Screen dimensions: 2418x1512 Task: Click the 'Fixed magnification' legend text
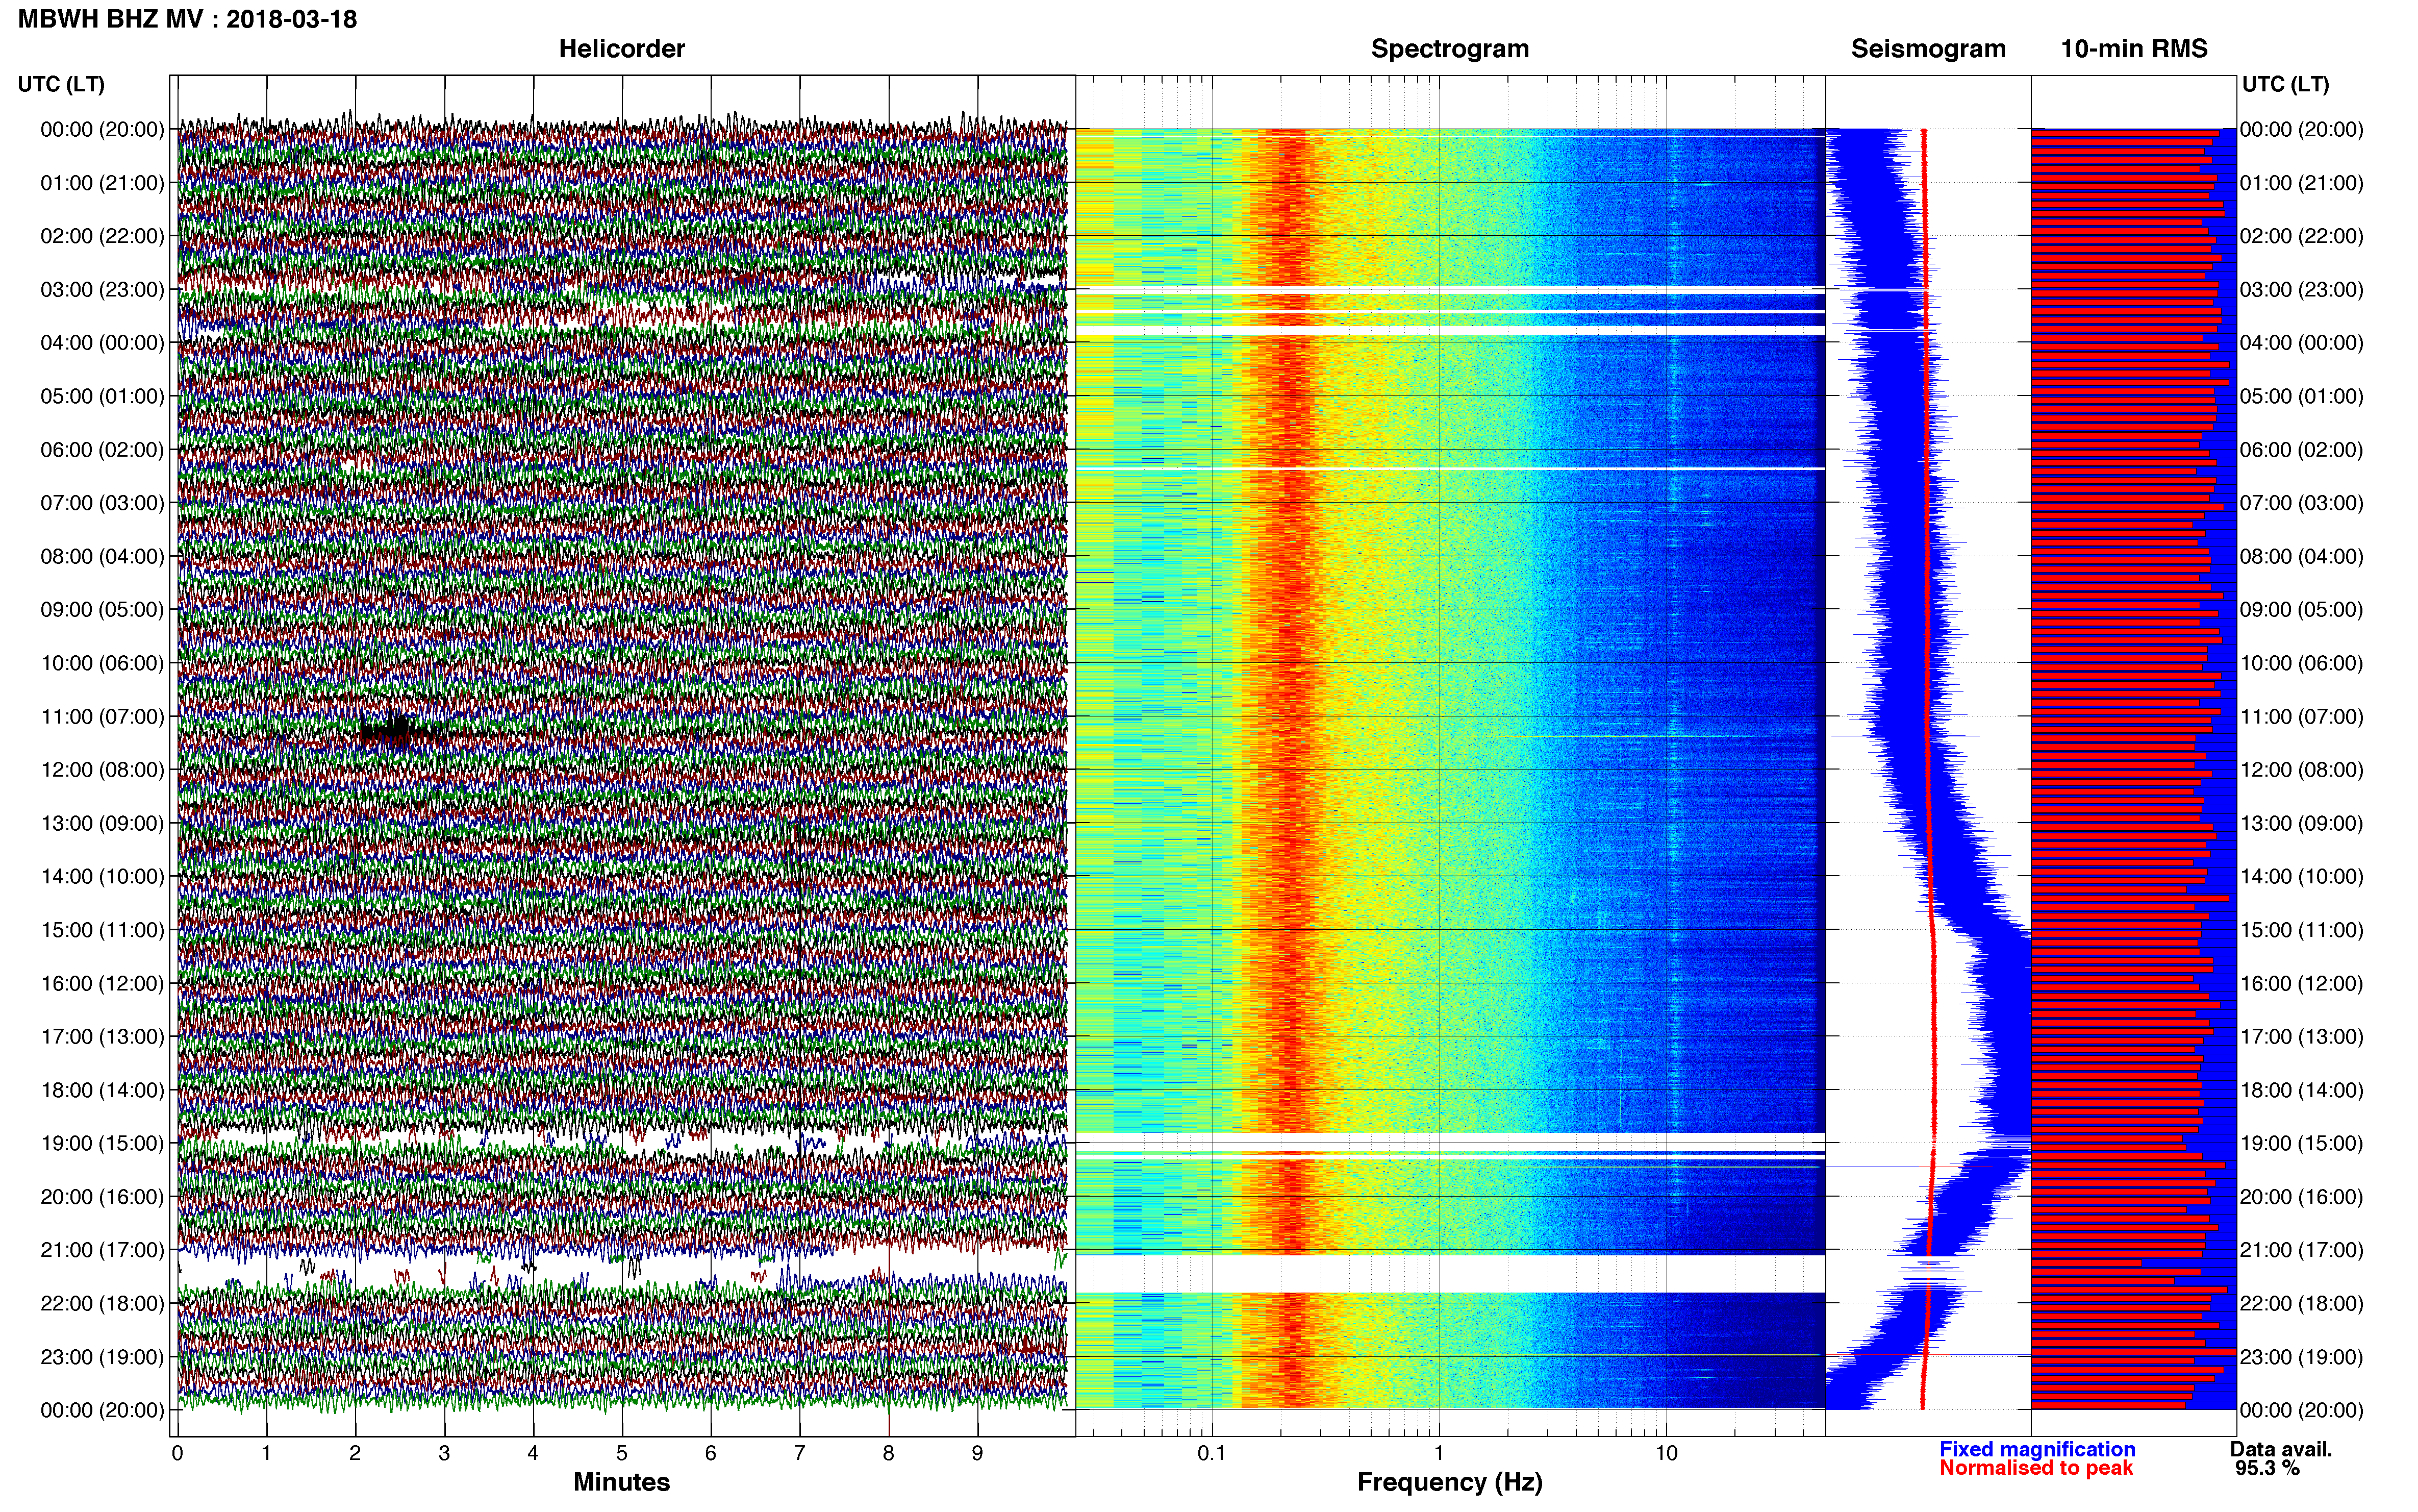click(2037, 1449)
